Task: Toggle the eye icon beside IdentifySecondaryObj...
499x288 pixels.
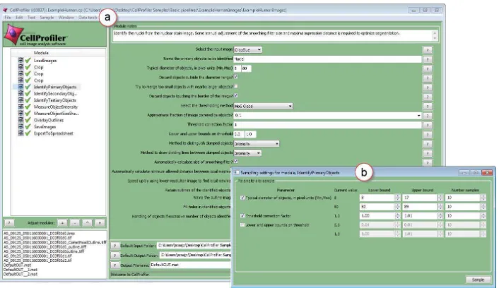Action: (20, 93)
